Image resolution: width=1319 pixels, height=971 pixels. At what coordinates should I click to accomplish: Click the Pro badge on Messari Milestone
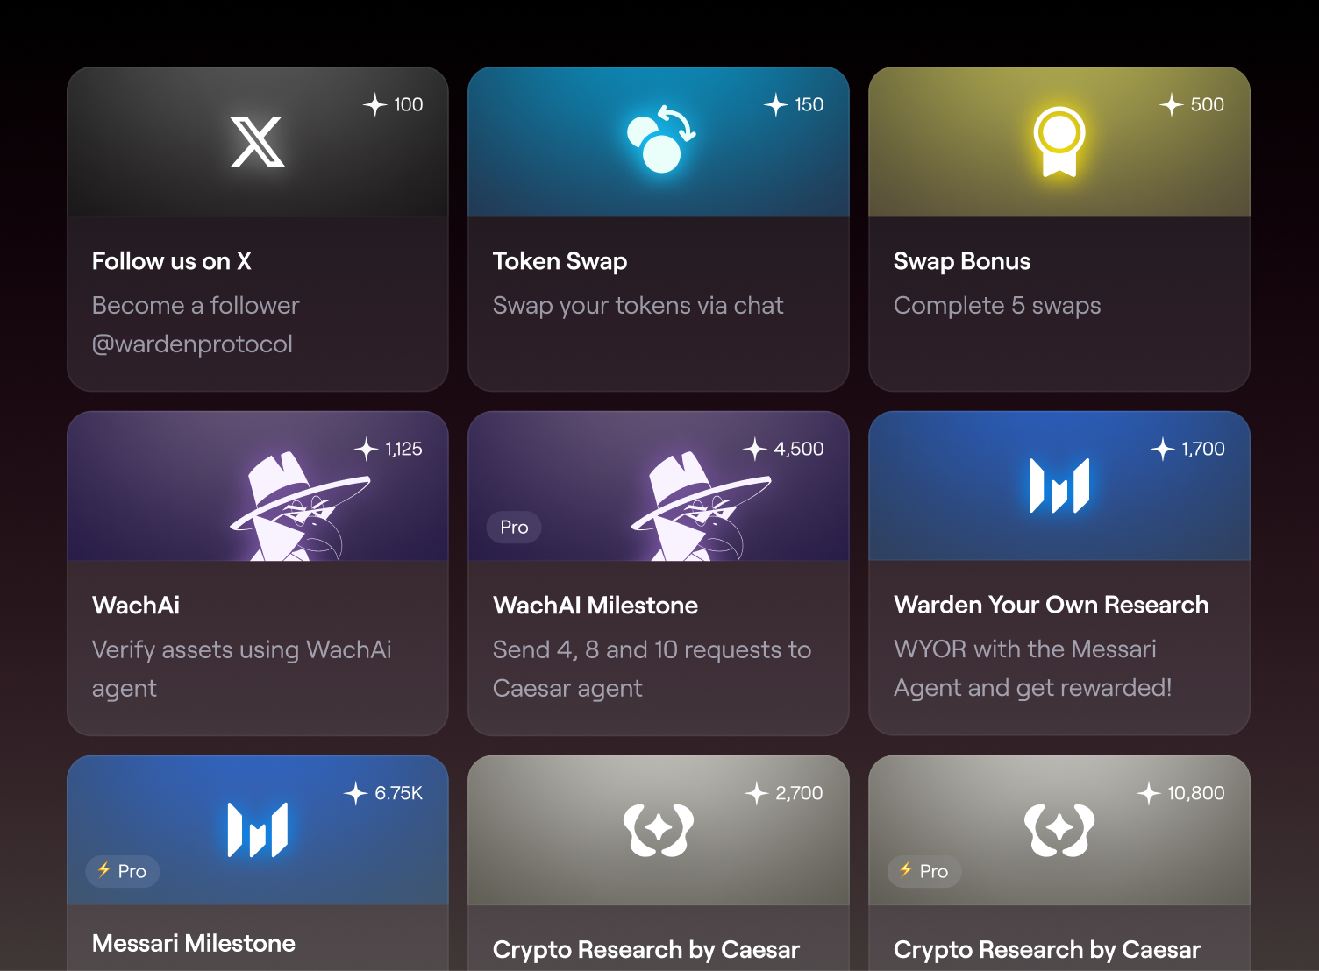click(x=123, y=871)
